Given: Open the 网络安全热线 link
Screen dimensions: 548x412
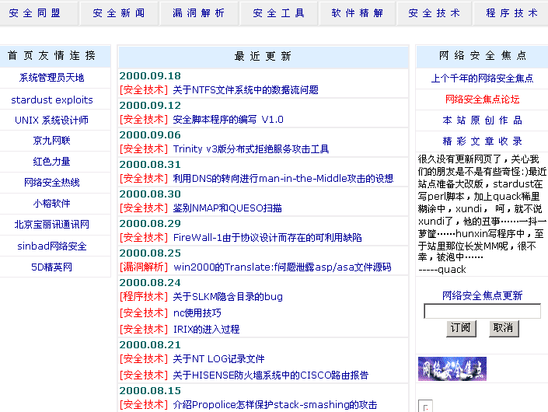Looking at the screenshot, I should [x=52, y=183].
